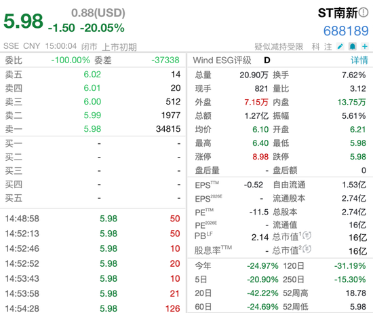Image resolution: width=373 pixels, height=313 pixels.
Task: Click the Wind ESG评级 rating D
Action: click(x=267, y=60)
